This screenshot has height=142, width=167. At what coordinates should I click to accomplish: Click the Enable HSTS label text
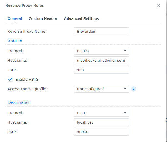pos(27,79)
